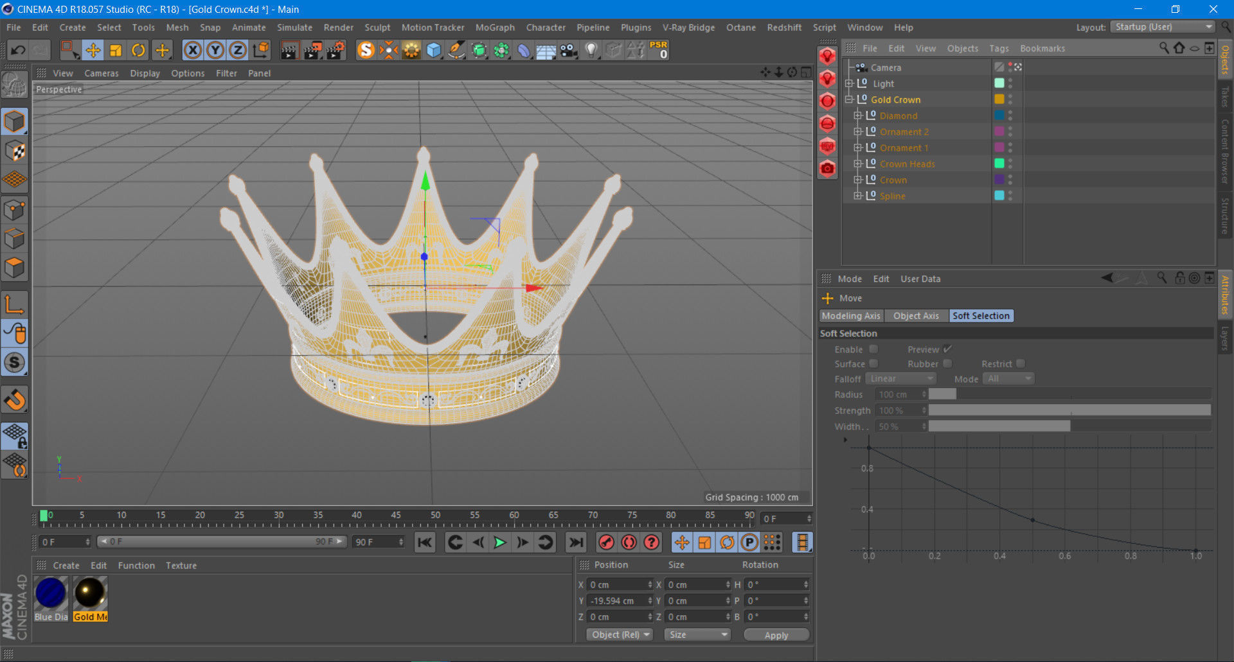This screenshot has width=1234, height=662.
Task: Toggle Parameter keying P icon
Action: click(749, 543)
